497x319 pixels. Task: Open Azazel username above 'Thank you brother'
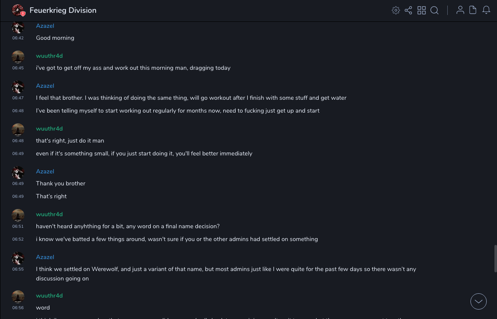coord(45,171)
